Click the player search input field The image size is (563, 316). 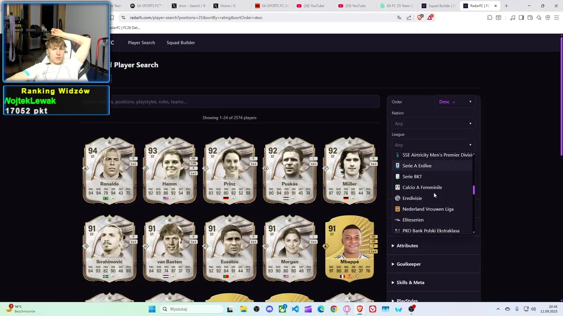tap(229, 102)
